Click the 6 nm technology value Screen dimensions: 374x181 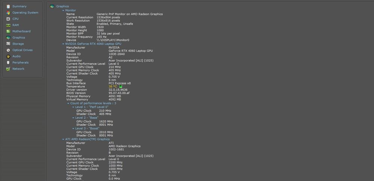tap(112, 175)
